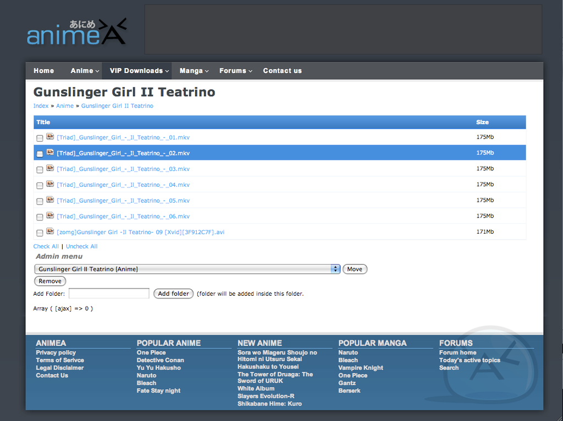Click video file icon for episode 01

(x=50, y=137)
